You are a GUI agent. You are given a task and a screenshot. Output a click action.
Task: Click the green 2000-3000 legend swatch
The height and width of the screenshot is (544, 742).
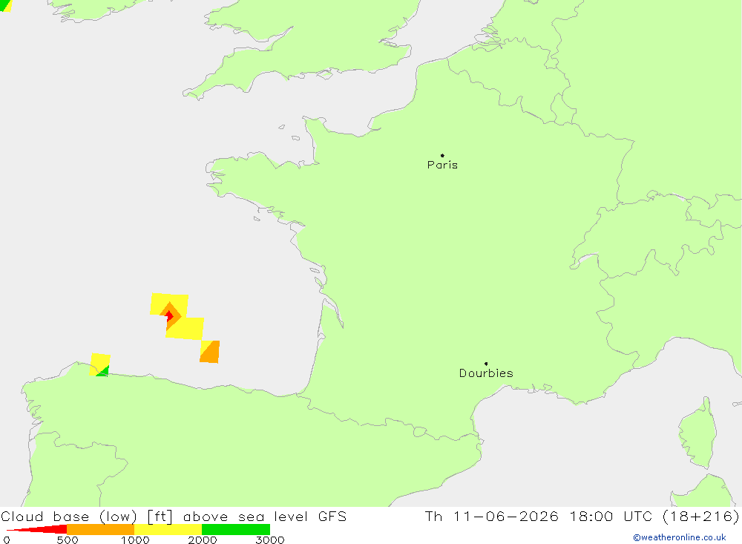click(236, 529)
